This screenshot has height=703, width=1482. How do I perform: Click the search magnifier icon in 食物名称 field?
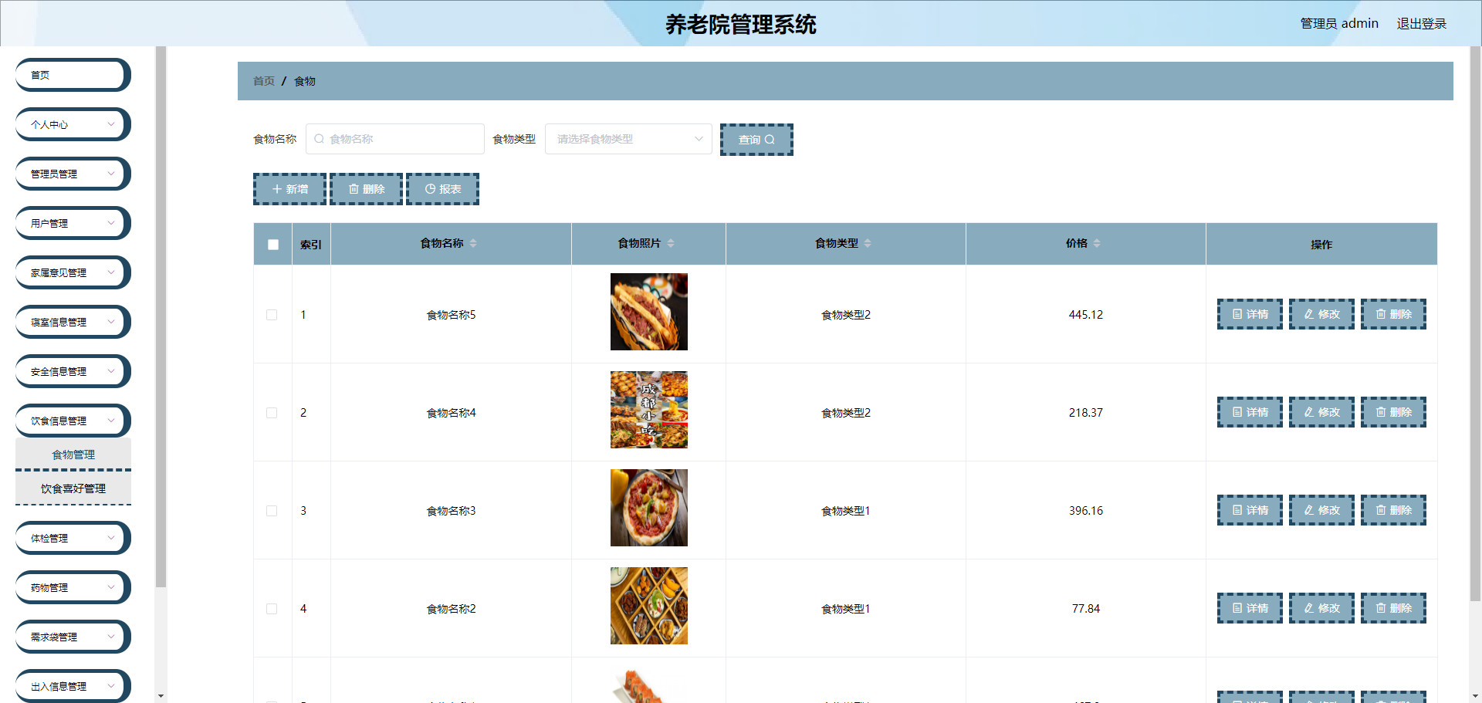(319, 139)
